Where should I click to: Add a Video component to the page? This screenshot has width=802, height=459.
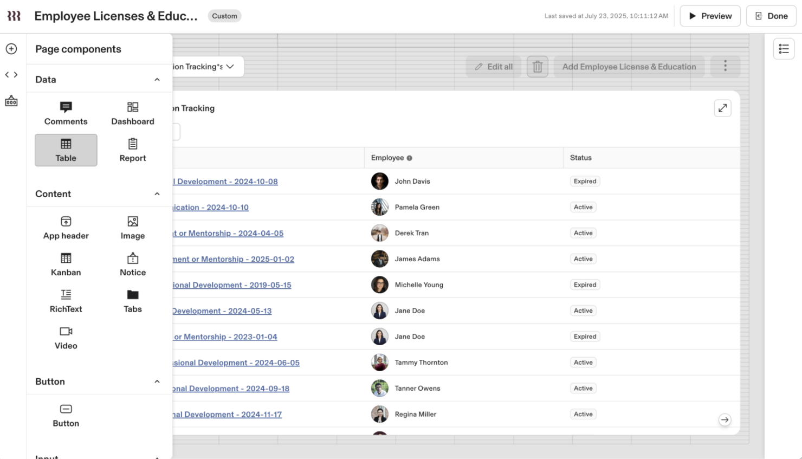tap(66, 338)
